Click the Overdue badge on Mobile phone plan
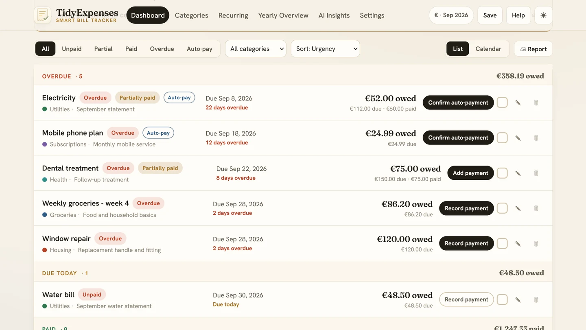 coord(123,133)
